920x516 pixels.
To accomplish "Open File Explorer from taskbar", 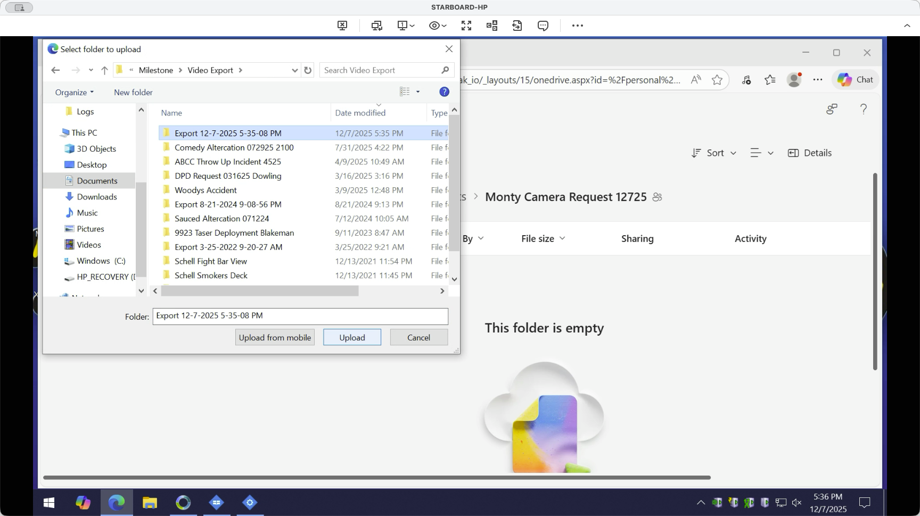I will (150, 502).
